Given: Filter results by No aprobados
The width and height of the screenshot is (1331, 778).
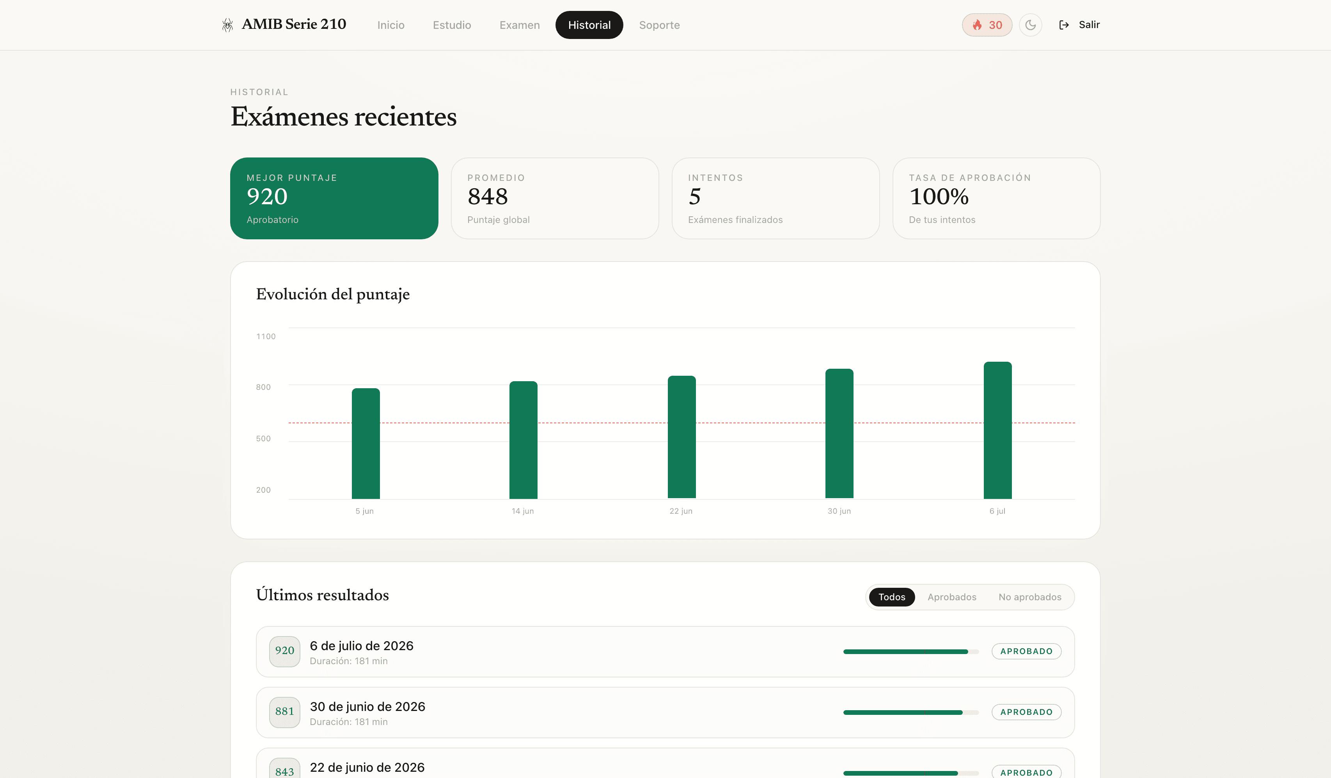Looking at the screenshot, I should click(x=1029, y=597).
